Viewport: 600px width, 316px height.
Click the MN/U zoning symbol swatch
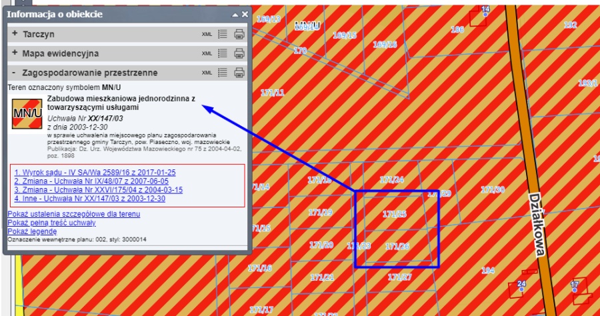[x=27, y=113]
